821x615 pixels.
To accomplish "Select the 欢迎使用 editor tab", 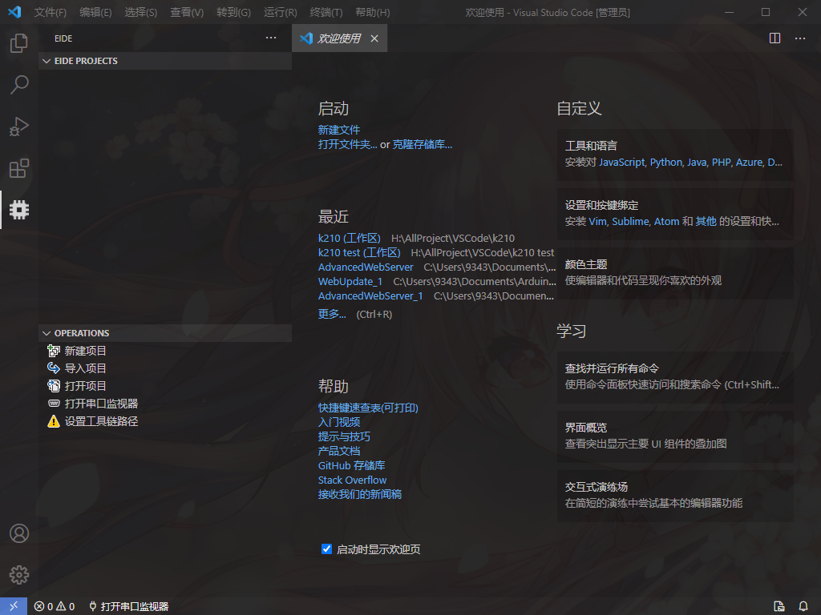I will 339,38.
